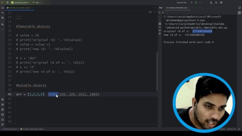242x136 pixels.
Task: Clear all Run console output trash icon
Action: click(x=160, y=34)
